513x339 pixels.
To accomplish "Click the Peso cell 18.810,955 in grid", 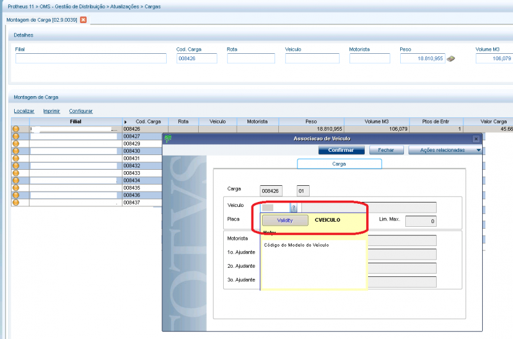I will tap(311, 129).
